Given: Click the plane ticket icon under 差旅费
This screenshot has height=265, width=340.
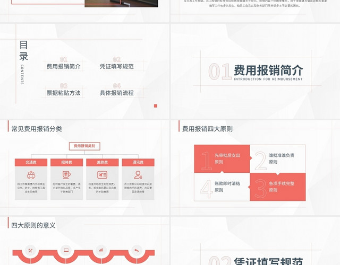Looking at the screenshot, I should 102,175.
